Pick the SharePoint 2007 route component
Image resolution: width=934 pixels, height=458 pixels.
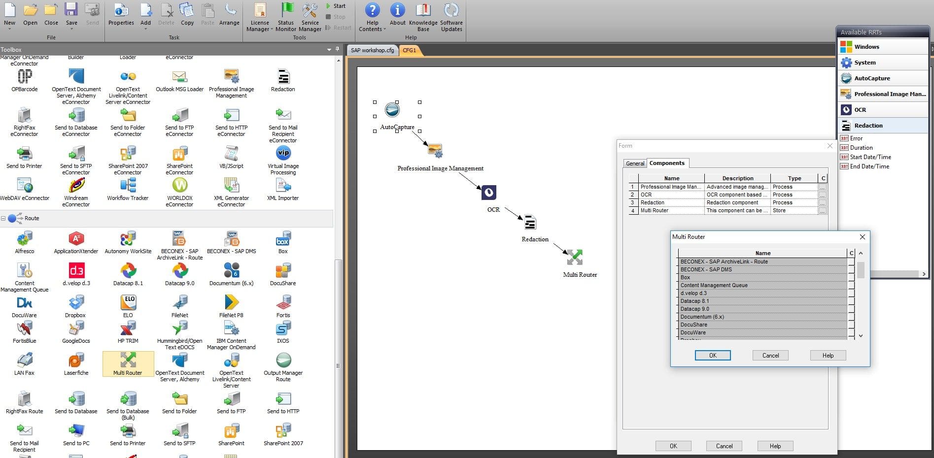point(283,434)
